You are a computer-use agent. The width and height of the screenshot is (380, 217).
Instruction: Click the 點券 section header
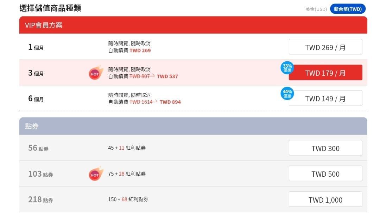[x=193, y=126]
